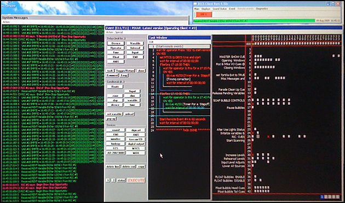Click the red button in DECS Client toolbar
Viewport: 345px width, 203px height.
coord(204,15)
